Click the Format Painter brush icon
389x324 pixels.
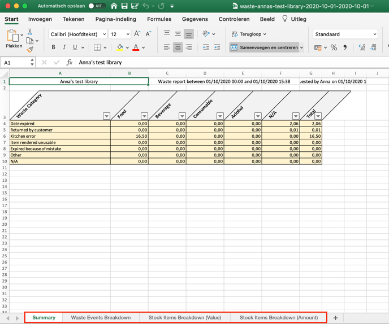click(30, 50)
